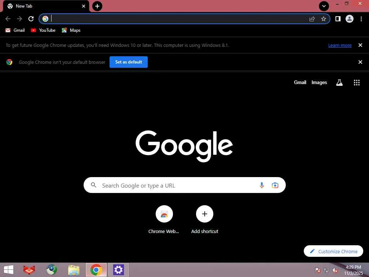
Task: Open the Maps bookmark
Action: (71, 30)
